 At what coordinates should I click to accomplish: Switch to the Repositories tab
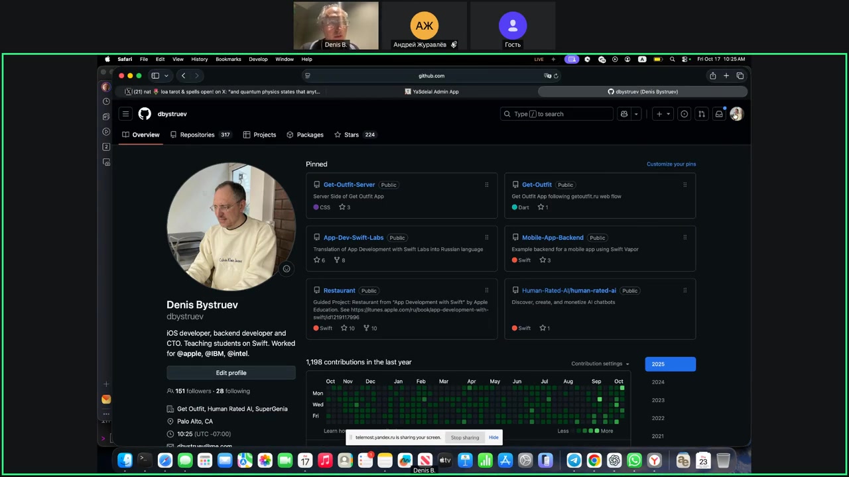(197, 134)
